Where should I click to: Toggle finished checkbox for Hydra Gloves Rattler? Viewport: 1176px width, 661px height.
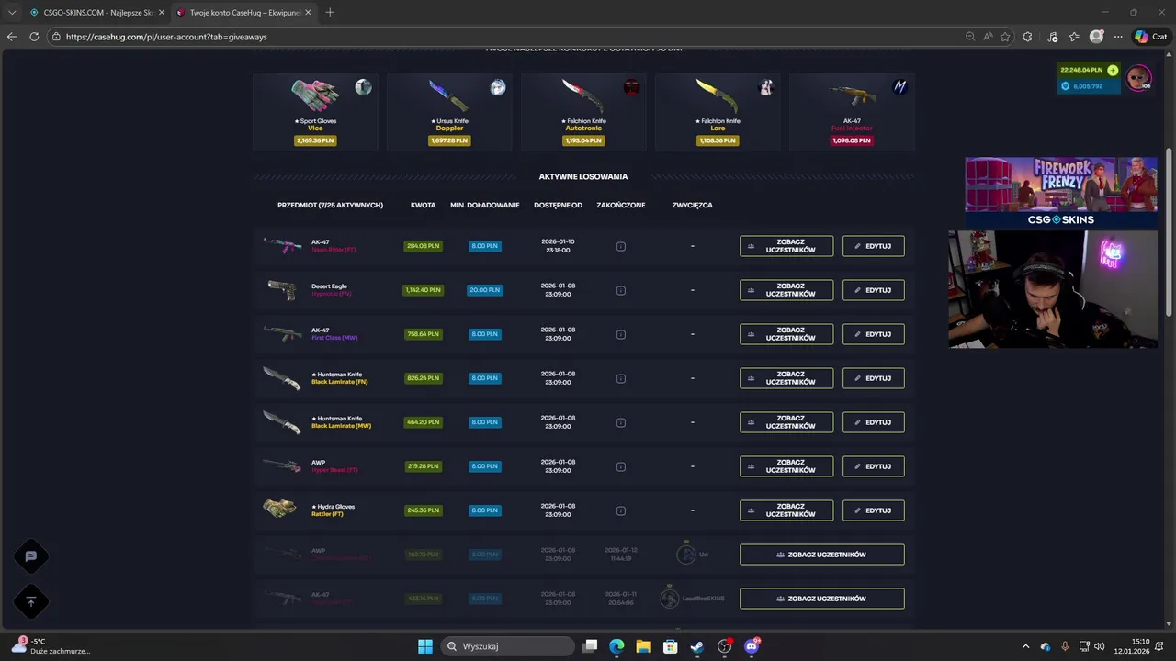point(621,510)
